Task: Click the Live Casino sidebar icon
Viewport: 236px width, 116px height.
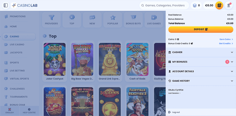Action: (6, 45)
